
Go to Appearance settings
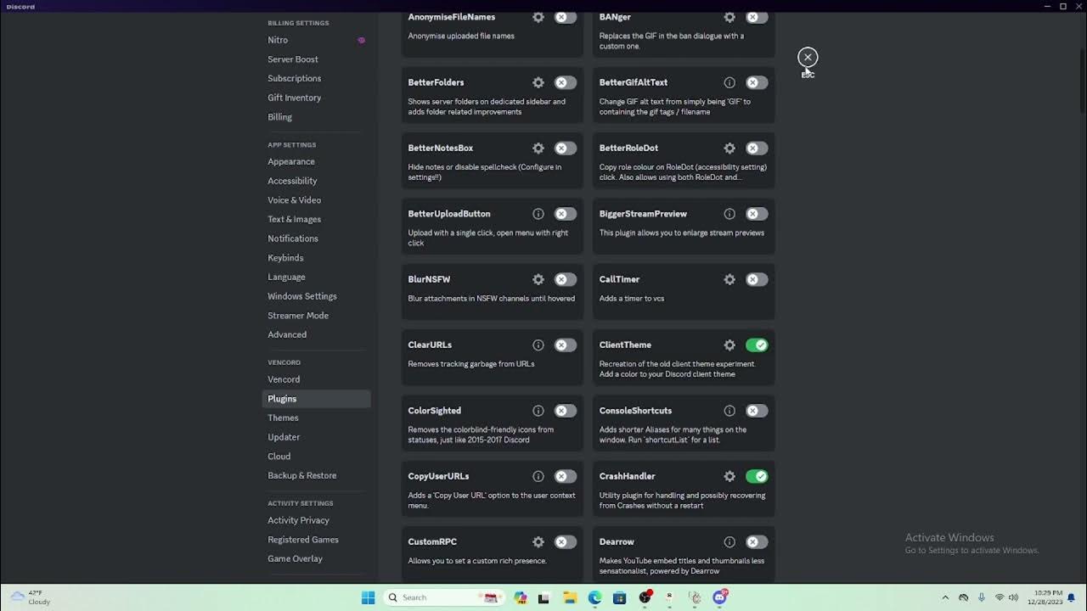(316, 161)
